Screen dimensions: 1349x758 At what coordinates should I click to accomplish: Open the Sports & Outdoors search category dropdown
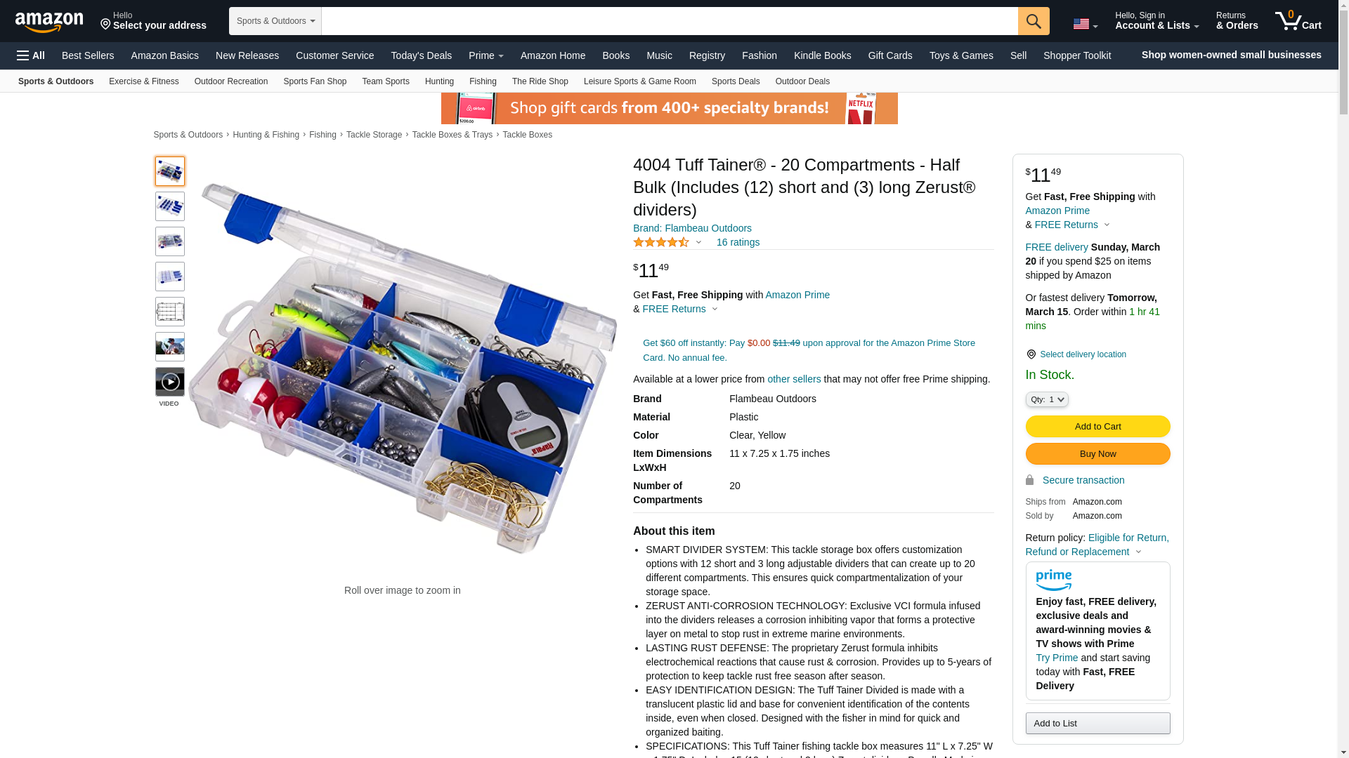pos(275,21)
